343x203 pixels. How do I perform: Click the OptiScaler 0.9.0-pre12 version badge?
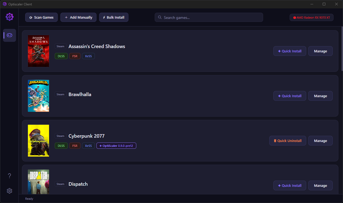tap(116, 146)
